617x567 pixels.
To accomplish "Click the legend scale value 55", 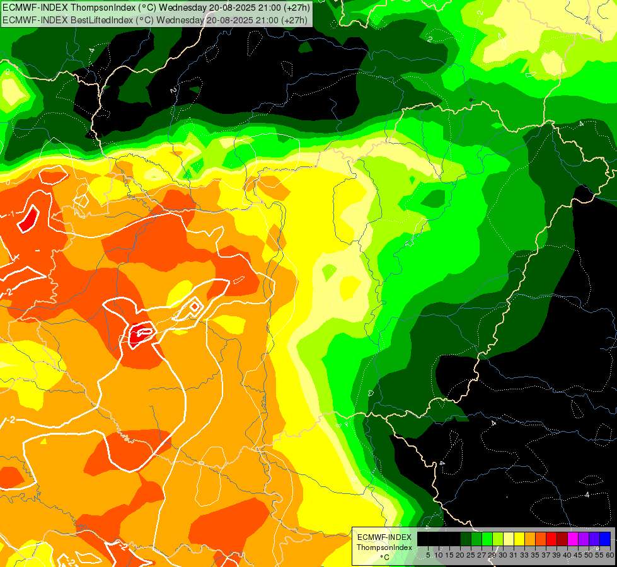I will tap(599, 555).
